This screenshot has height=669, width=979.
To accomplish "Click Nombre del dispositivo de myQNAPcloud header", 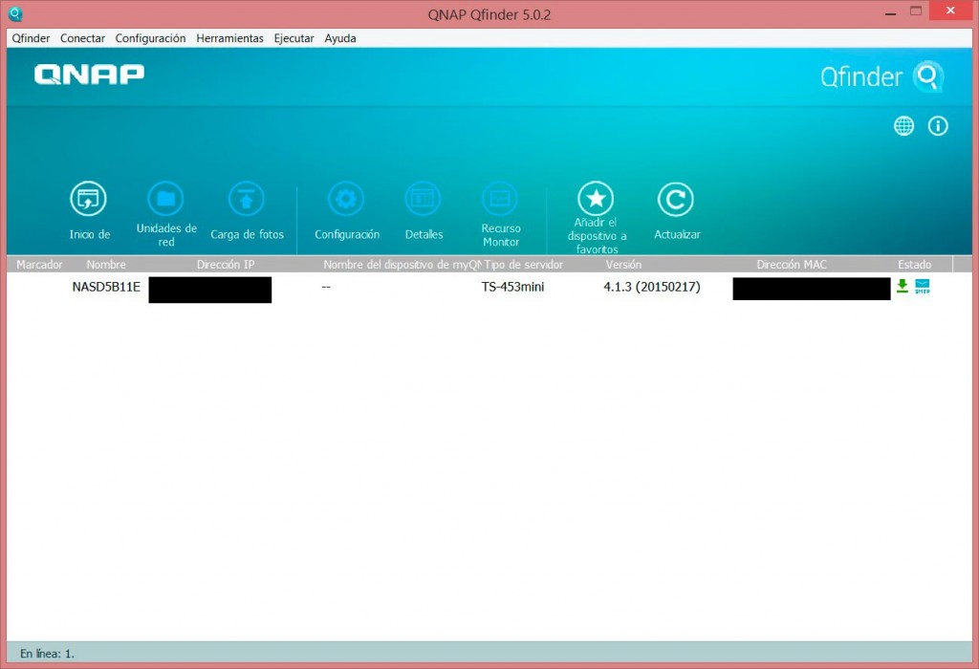I will click(x=402, y=265).
